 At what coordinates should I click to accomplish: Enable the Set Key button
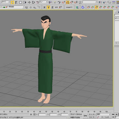(92, 117)
